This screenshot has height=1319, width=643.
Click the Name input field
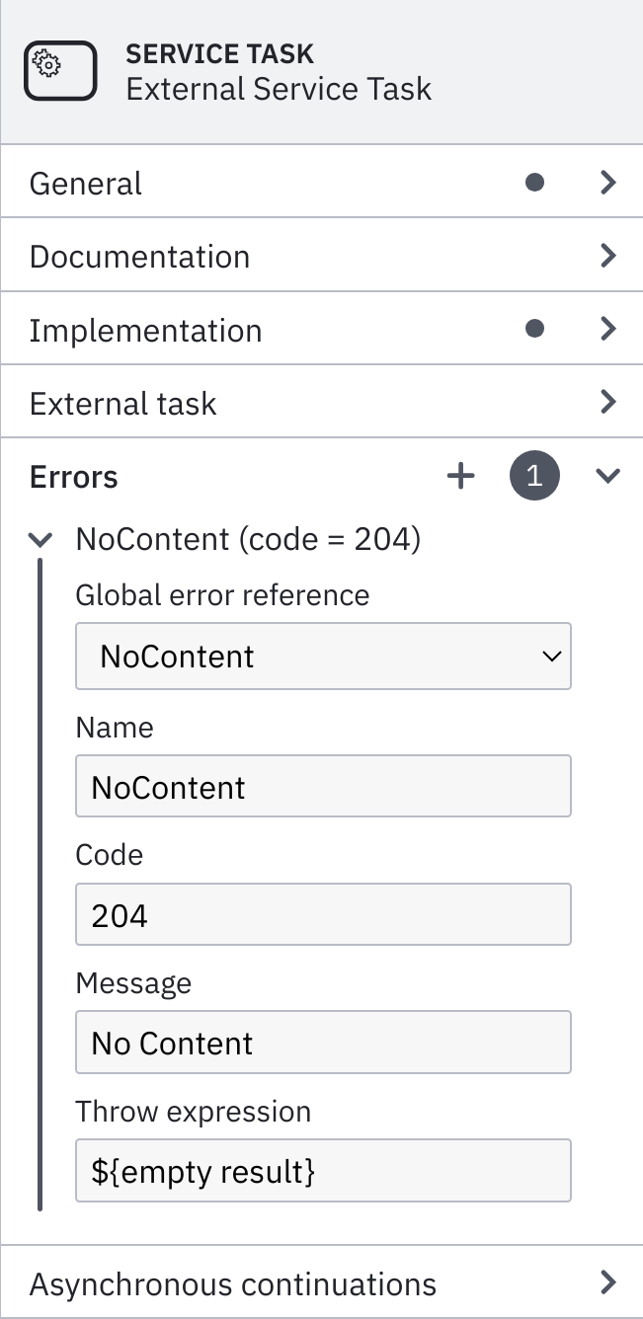[x=323, y=787]
